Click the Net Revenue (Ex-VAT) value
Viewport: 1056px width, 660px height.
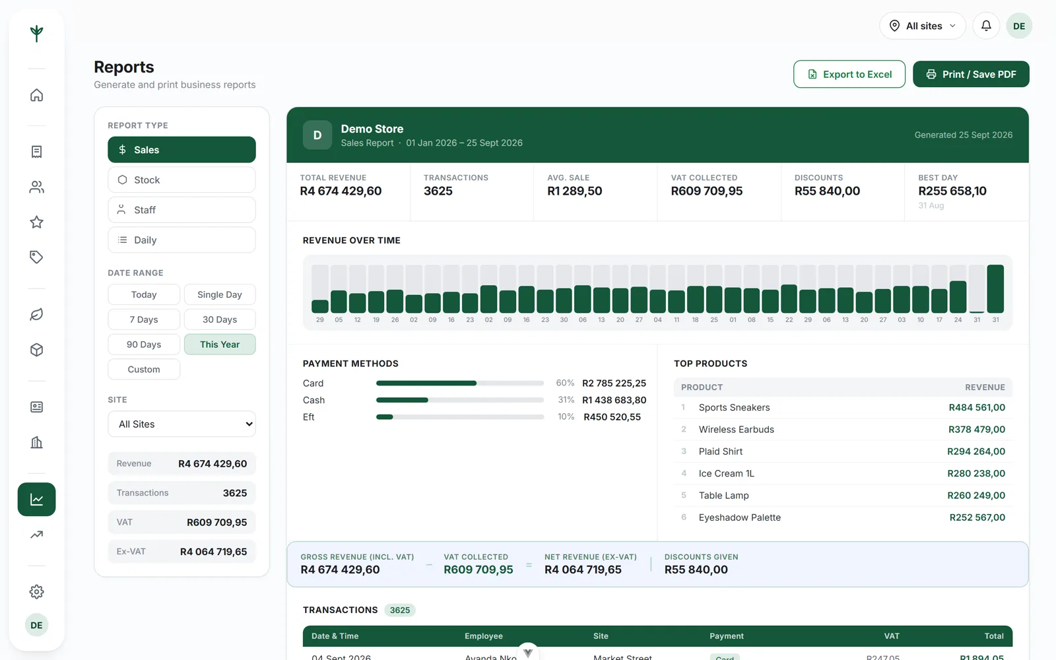click(583, 570)
